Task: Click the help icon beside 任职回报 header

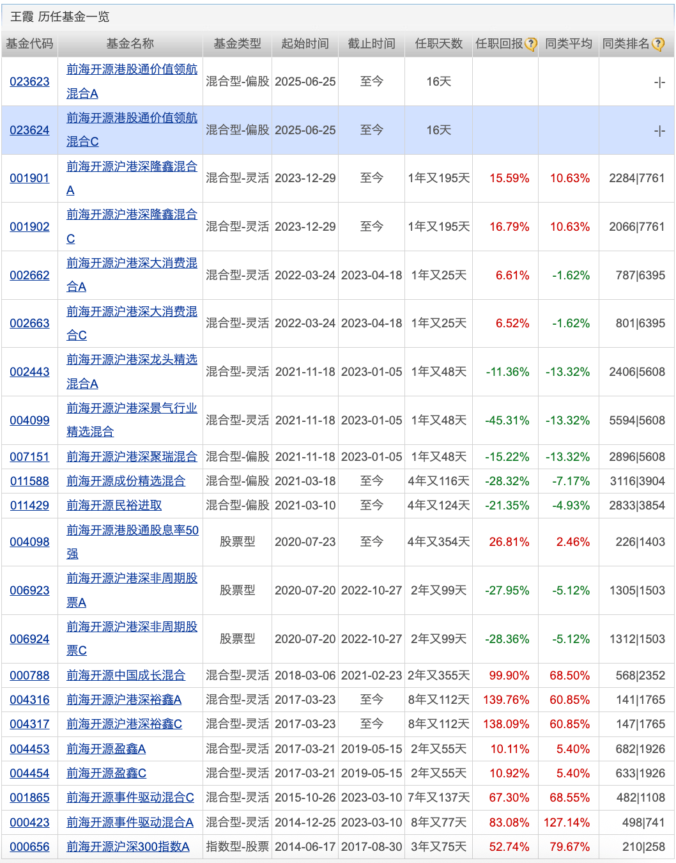Action: pyautogui.click(x=531, y=44)
